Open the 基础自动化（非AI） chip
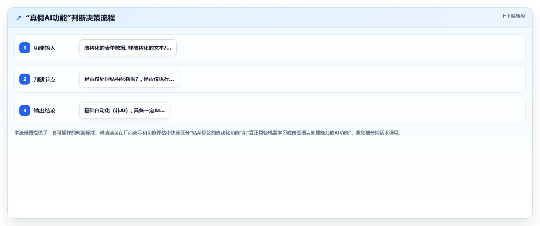 124,110
